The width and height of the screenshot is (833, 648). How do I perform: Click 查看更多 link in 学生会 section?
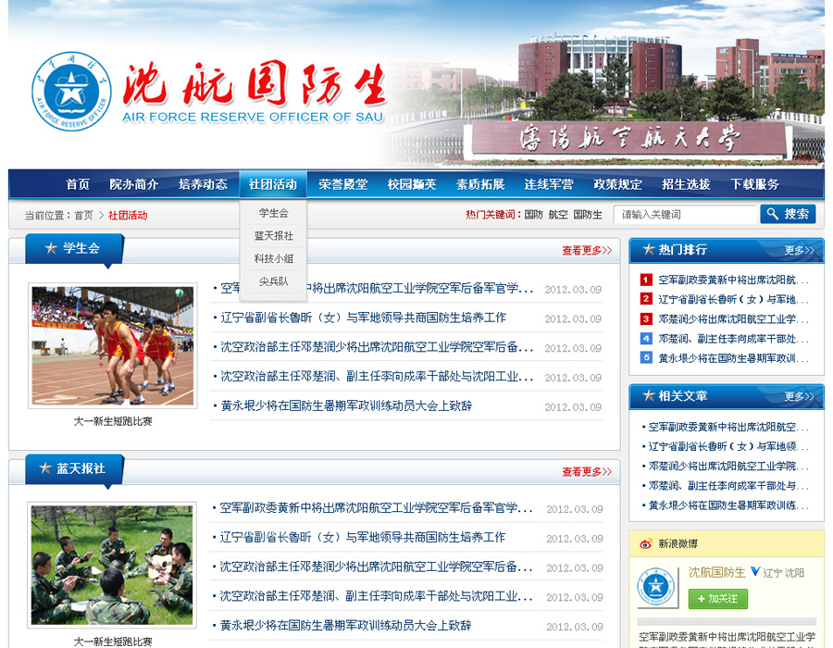(586, 250)
